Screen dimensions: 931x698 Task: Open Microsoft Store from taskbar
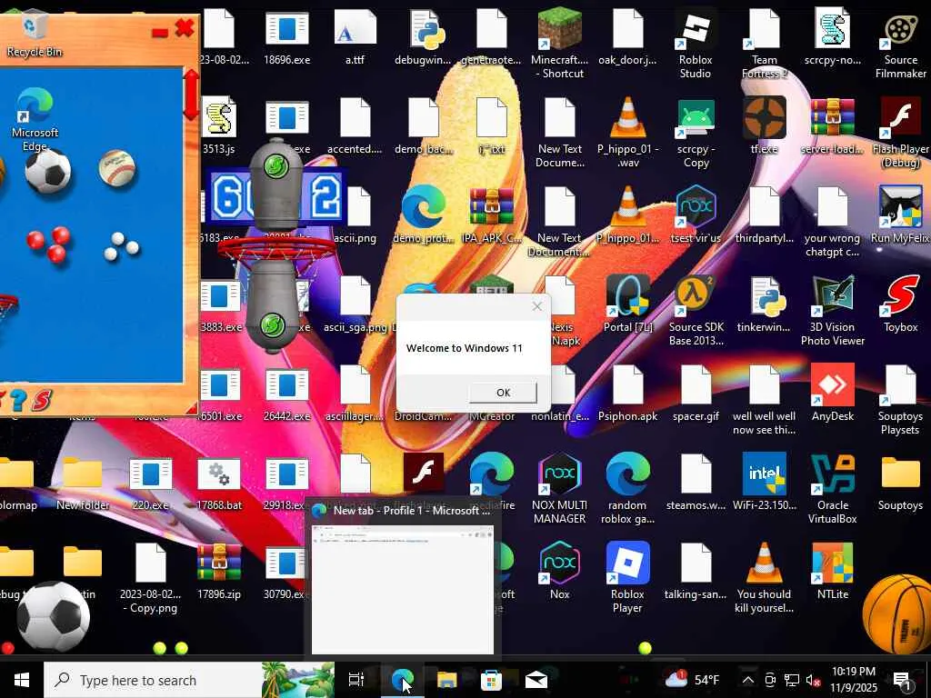tap(491, 680)
